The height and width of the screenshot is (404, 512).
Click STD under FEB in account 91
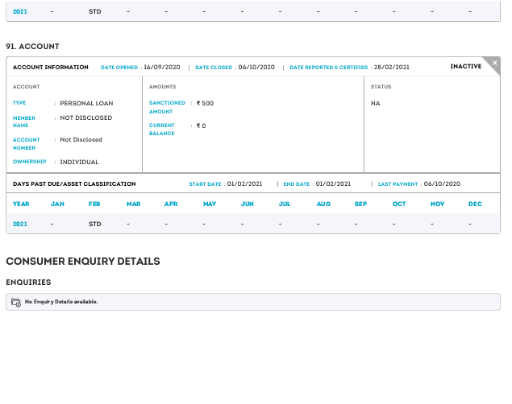click(94, 224)
